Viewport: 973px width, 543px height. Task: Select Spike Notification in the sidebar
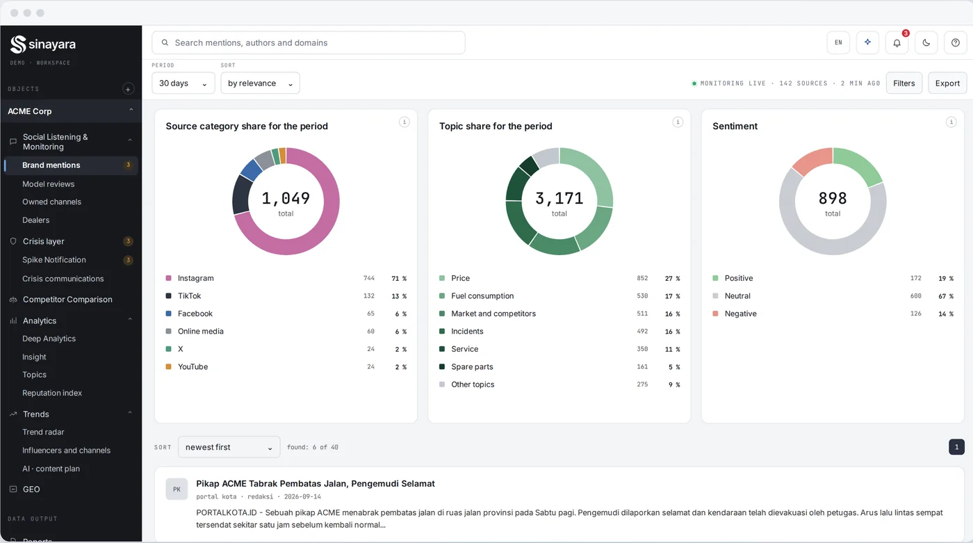(54, 260)
